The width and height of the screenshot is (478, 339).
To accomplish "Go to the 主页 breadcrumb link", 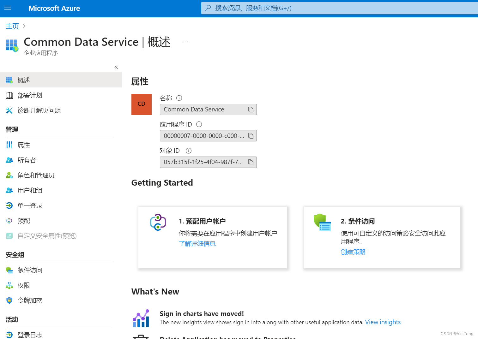I will pos(12,26).
